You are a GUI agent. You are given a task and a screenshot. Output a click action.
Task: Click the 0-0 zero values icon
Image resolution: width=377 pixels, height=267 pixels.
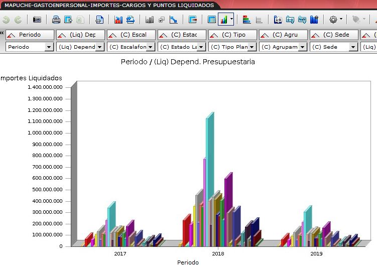click(x=290, y=20)
